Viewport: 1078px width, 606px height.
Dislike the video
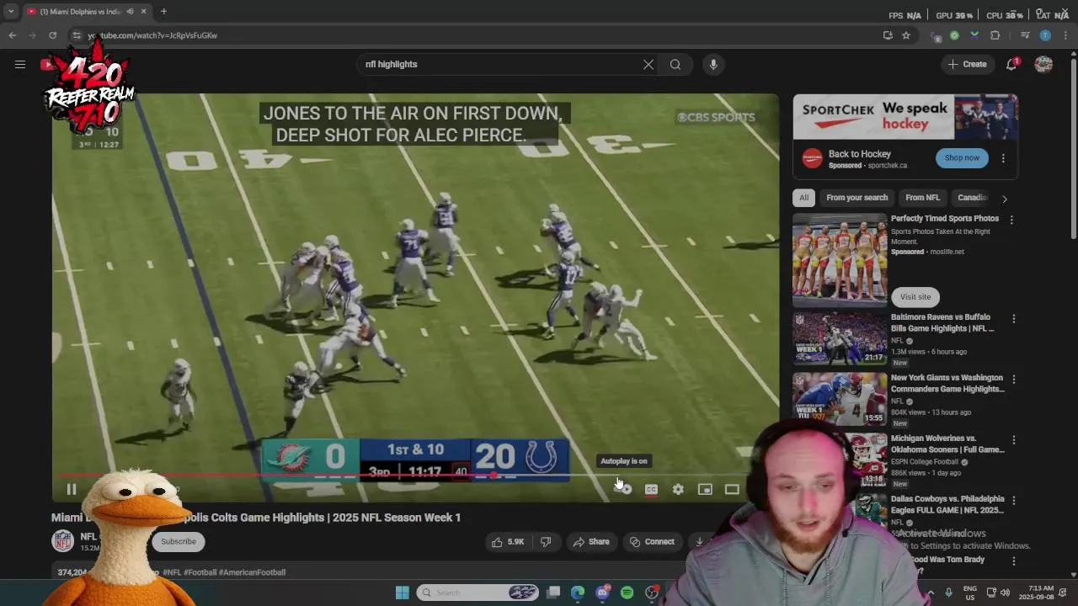[x=546, y=542]
